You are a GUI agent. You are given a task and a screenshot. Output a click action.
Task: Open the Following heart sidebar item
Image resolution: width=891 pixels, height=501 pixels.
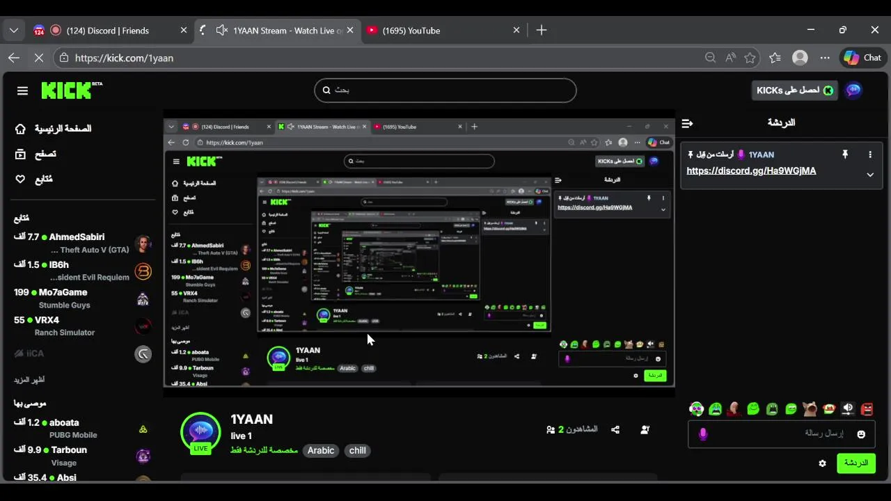pos(35,179)
